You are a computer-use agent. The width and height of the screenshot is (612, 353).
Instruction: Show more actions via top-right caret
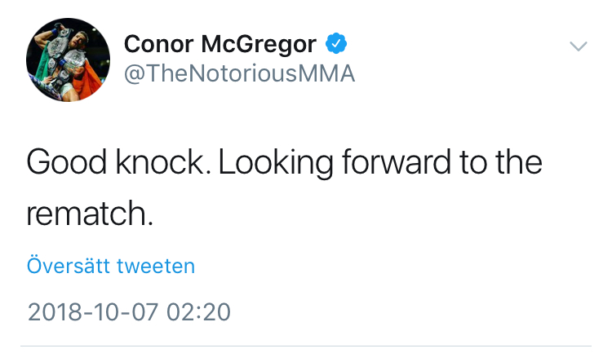point(578,46)
